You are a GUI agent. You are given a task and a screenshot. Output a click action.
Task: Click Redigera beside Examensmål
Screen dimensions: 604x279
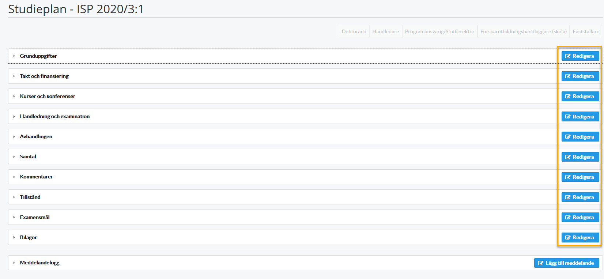tap(580, 217)
